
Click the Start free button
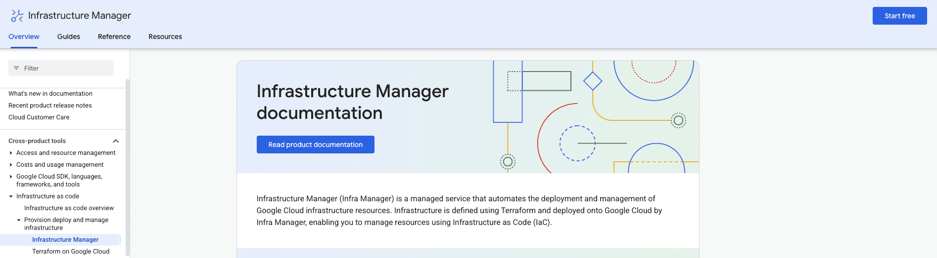tap(899, 16)
